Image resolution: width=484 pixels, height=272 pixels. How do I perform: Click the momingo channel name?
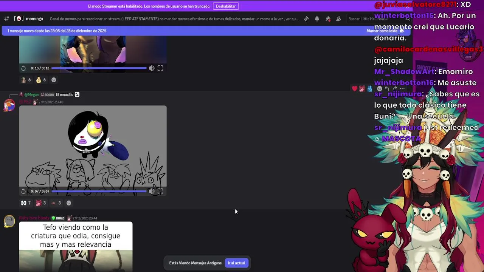pyautogui.click(x=34, y=19)
